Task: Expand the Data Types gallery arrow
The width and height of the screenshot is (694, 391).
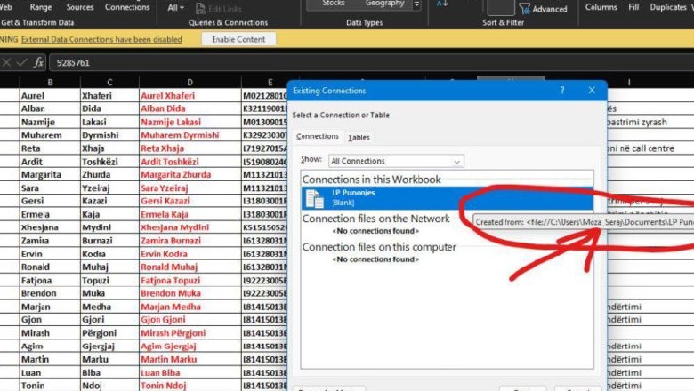Action: 419,5
